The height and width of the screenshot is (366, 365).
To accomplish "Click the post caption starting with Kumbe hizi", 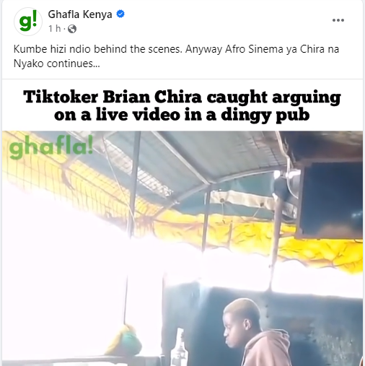I will tap(176, 56).
